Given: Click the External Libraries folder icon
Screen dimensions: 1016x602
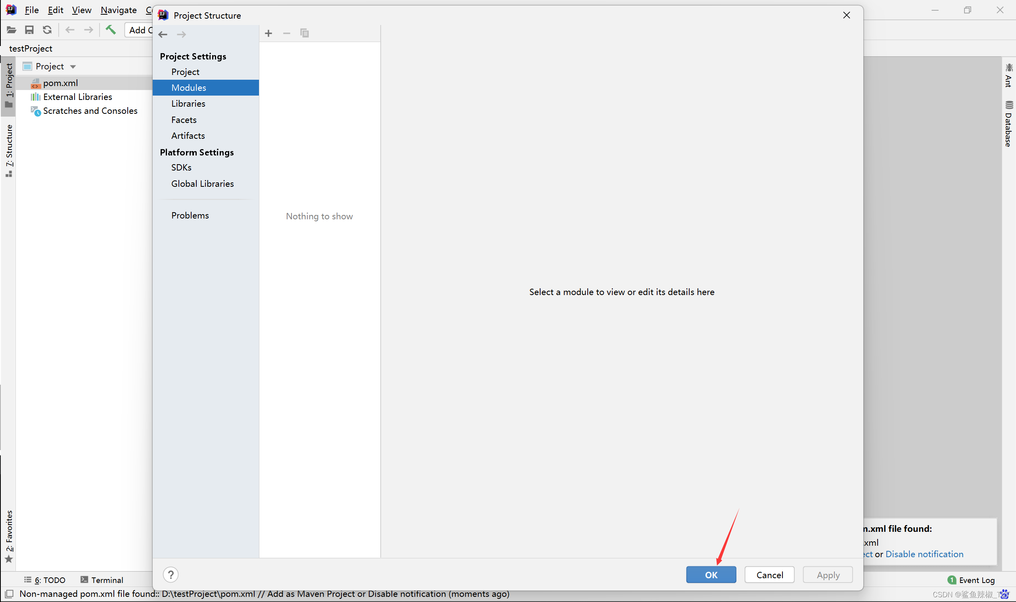Looking at the screenshot, I should coord(36,97).
